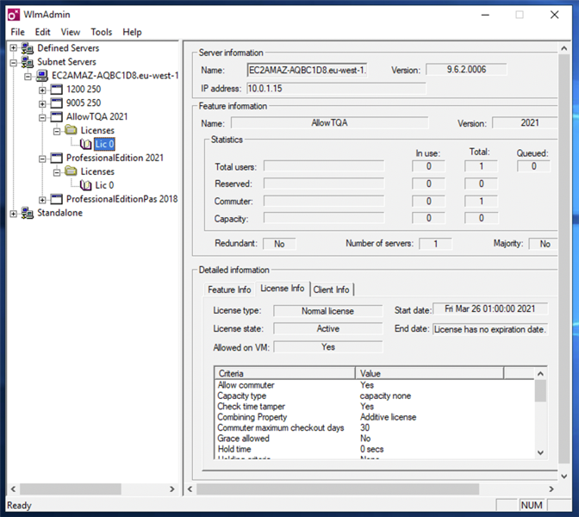Viewport: 579px width, 517px height.
Task: Click the IP address field showing 10.0.1.15
Action: click(336, 89)
